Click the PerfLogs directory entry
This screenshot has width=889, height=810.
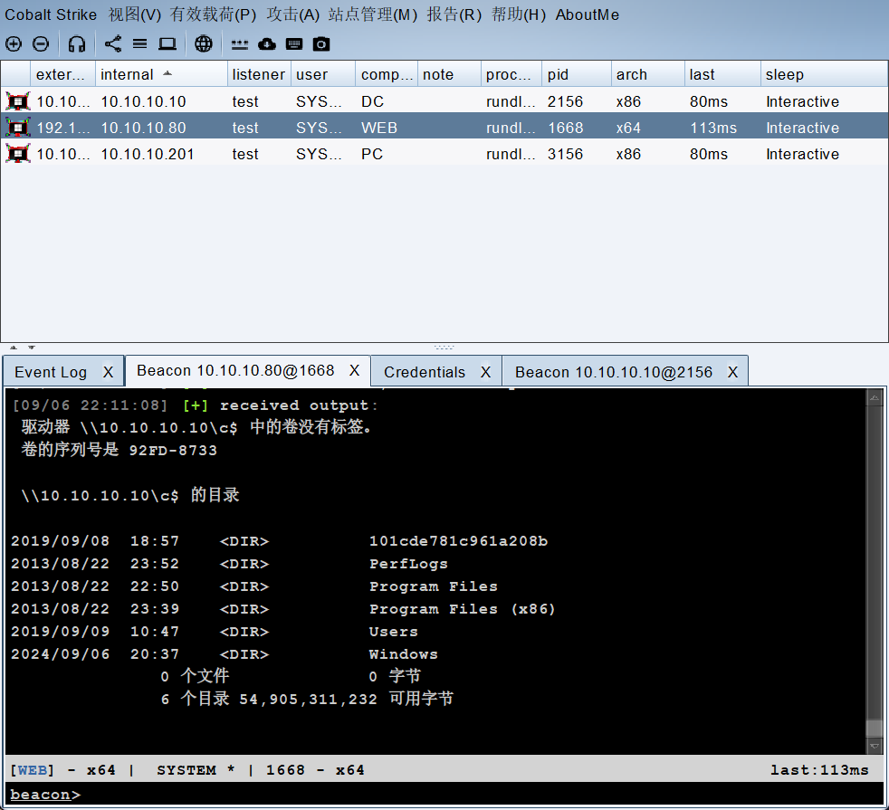click(408, 564)
